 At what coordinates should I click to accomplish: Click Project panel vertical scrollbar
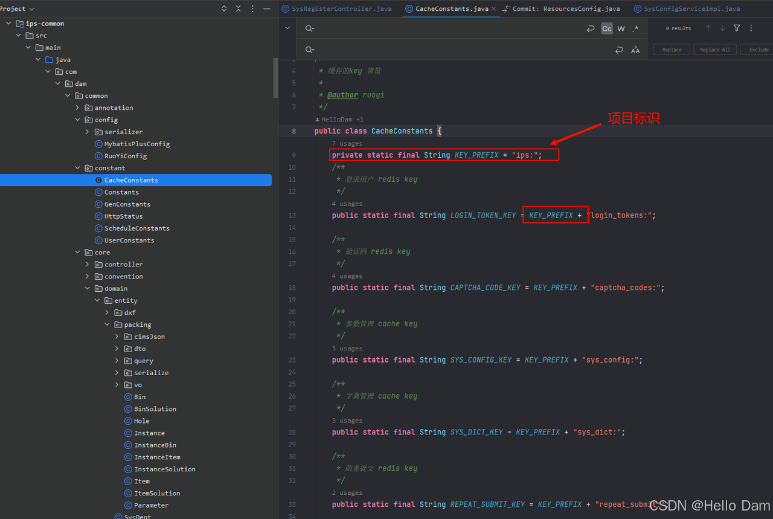(275, 79)
